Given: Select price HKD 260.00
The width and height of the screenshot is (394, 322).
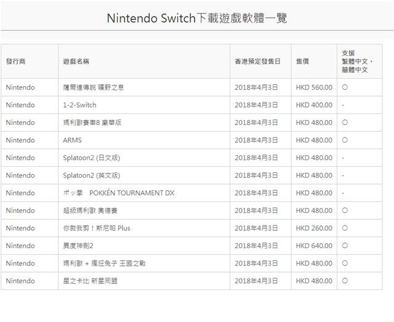Looking at the screenshot, I should (x=314, y=228).
